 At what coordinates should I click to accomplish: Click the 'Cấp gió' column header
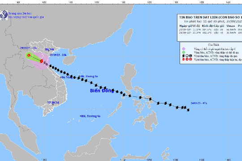(x=219, y=26)
